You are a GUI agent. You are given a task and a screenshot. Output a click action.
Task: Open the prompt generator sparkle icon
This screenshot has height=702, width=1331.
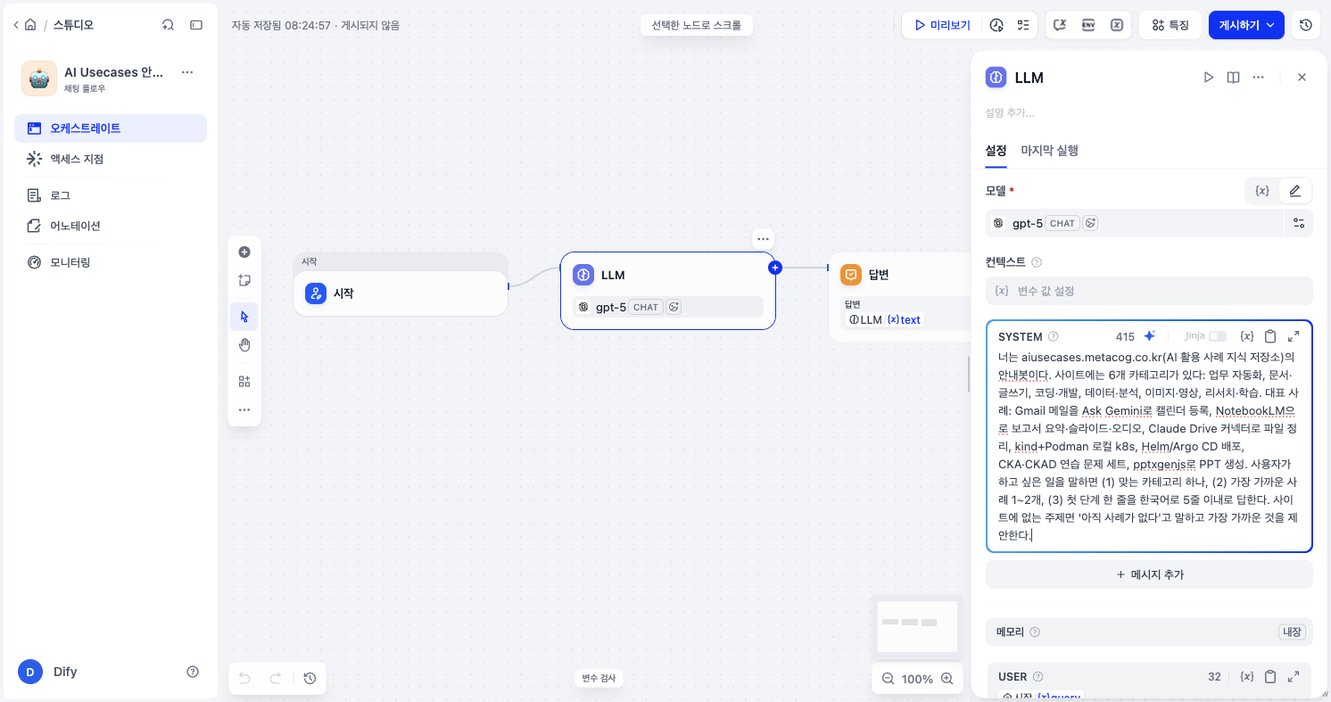pyautogui.click(x=1150, y=336)
